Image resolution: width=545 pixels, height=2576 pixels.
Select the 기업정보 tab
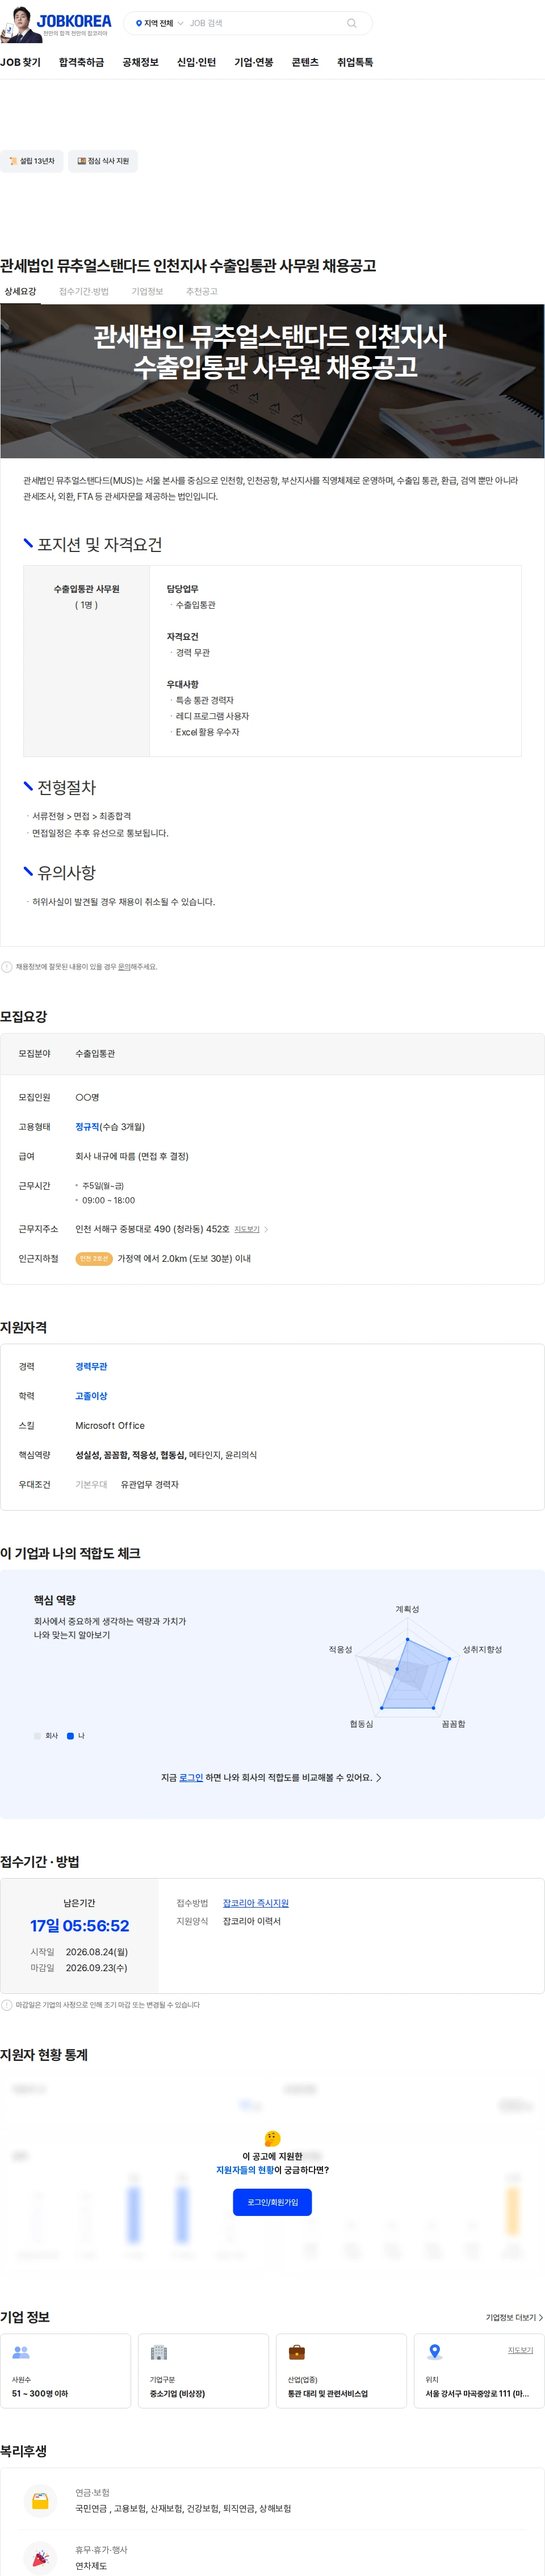(x=147, y=291)
